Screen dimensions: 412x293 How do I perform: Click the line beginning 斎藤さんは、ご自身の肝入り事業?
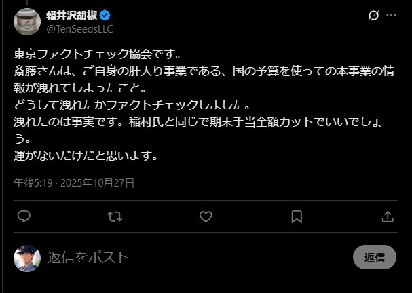pos(204,71)
